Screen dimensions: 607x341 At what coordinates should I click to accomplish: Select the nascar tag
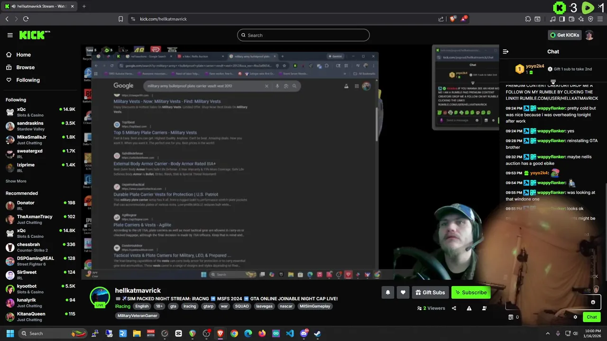tap(286, 306)
